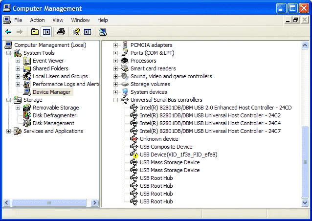The image size is (312, 221).
Task: Click the Processors chip icon
Action: click(x=125, y=61)
